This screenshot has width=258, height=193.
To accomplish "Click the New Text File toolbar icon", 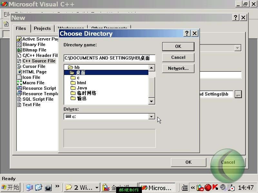I will pos(6,24).
